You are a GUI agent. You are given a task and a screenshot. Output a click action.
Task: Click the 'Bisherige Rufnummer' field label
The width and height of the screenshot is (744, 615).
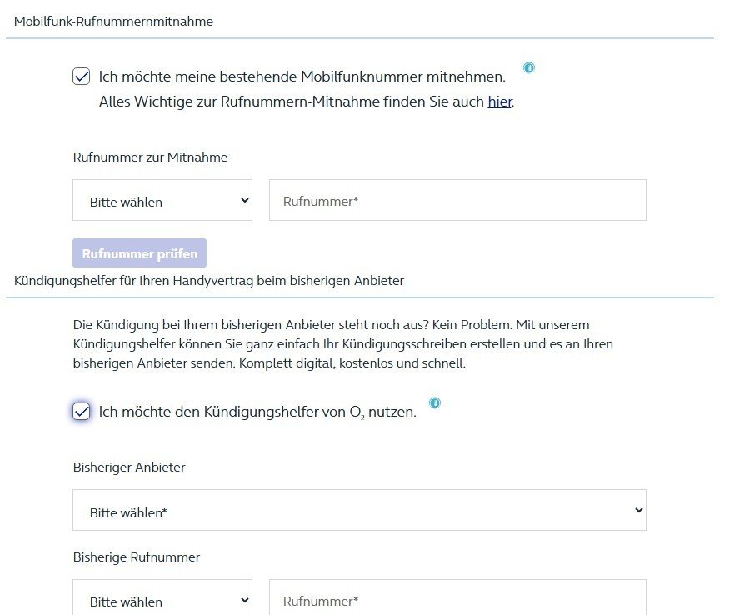point(137,557)
